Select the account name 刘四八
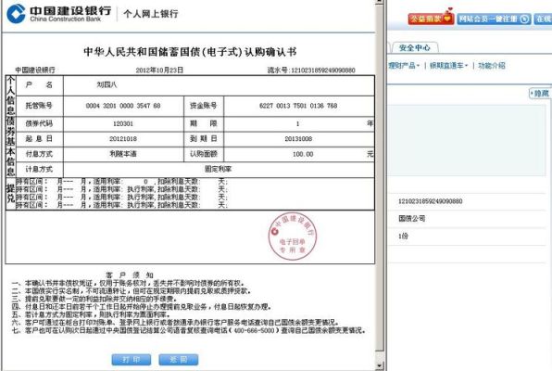 click(107, 84)
